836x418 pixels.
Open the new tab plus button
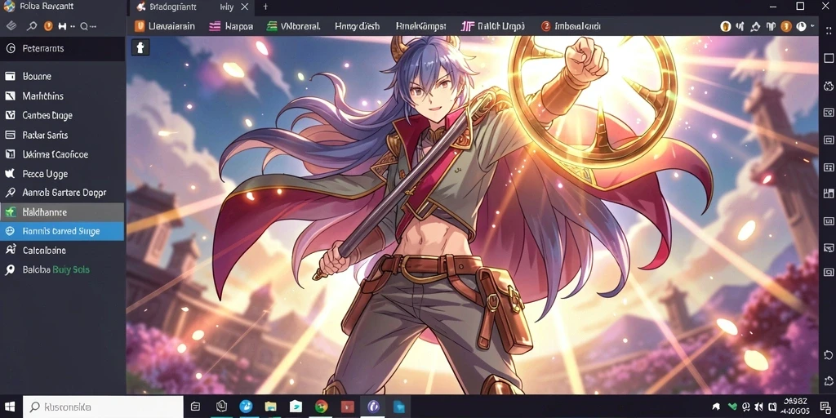265,7
